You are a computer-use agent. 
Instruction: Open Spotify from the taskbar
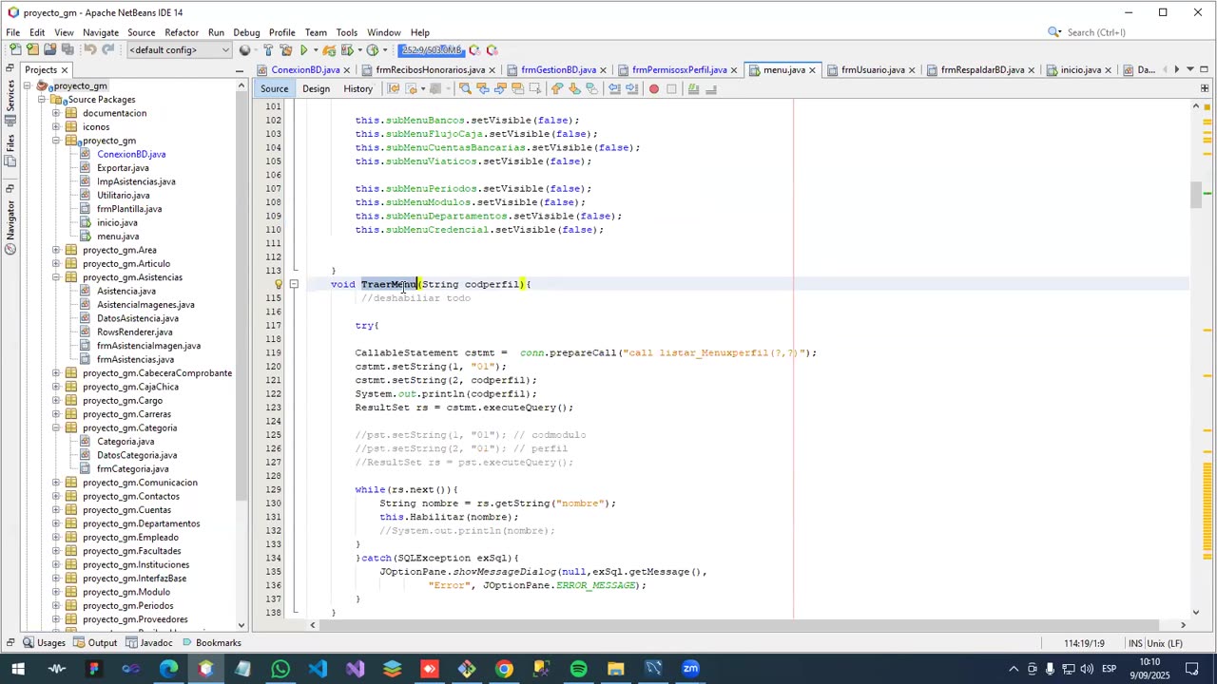coord(578,669)
